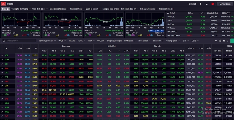
Task: Expand Thỏa thuận dropdown
Action: point(144,41)
